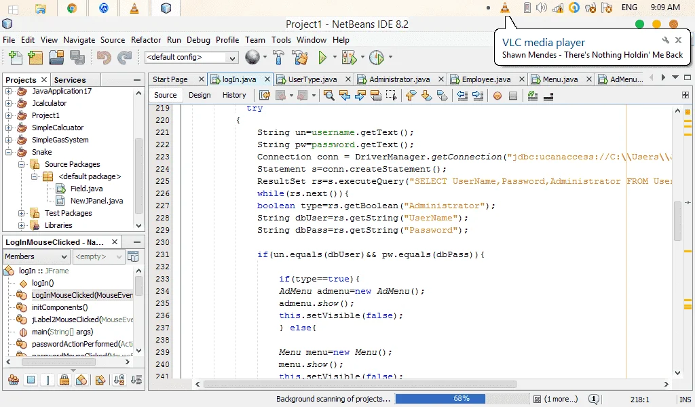The image size is (695, 407).
Task: Click the New Project toolbar icon
Action: click(x=35, y=57)
